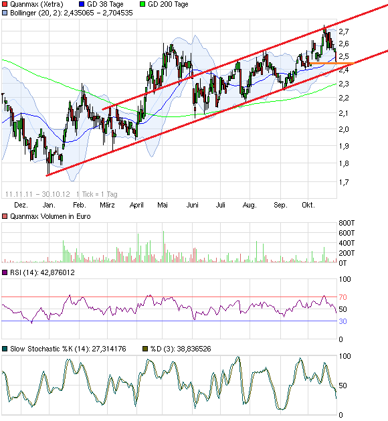Click the 'Jan.' month axis label
Screen dimensions: 388x421
(x=49, y=205)
